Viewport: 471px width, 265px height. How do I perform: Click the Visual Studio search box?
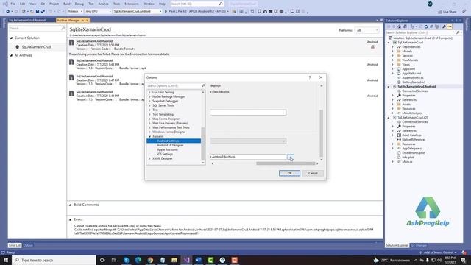(x=196, y=4)
